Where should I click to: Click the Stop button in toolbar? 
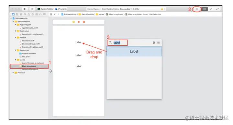32,9
